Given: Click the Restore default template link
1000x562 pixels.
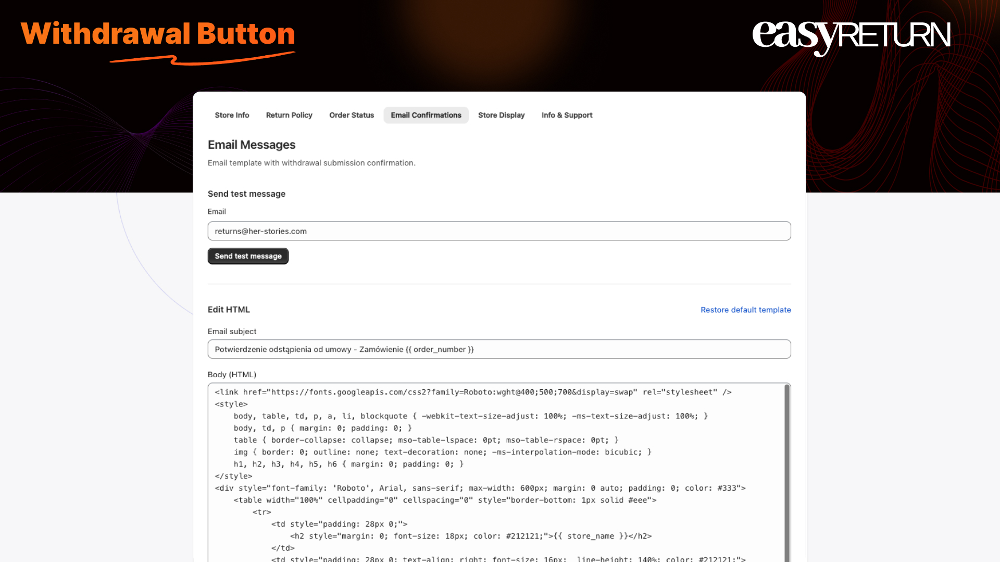Looking at the screenshot, I should coord(745,310).
